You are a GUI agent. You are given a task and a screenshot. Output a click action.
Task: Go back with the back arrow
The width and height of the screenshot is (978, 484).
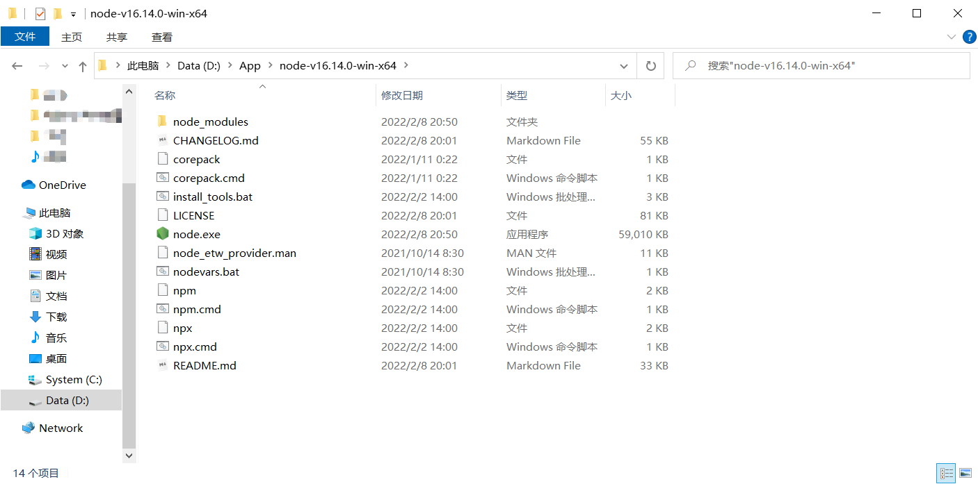coord(17,66)
